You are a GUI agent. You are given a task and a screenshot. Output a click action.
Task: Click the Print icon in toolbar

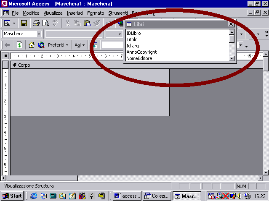pyautogui.click(x=36, y=23)
